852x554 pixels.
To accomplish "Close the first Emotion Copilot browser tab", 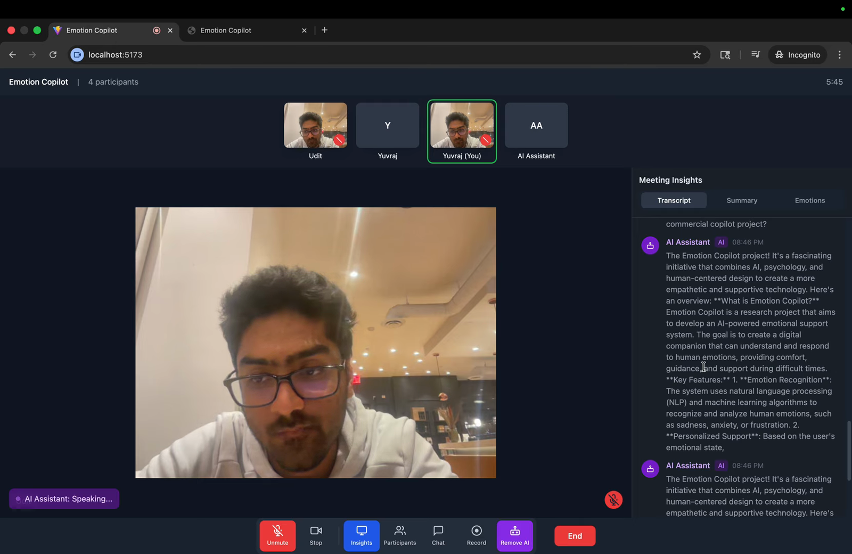I will (x=170, y=30).
